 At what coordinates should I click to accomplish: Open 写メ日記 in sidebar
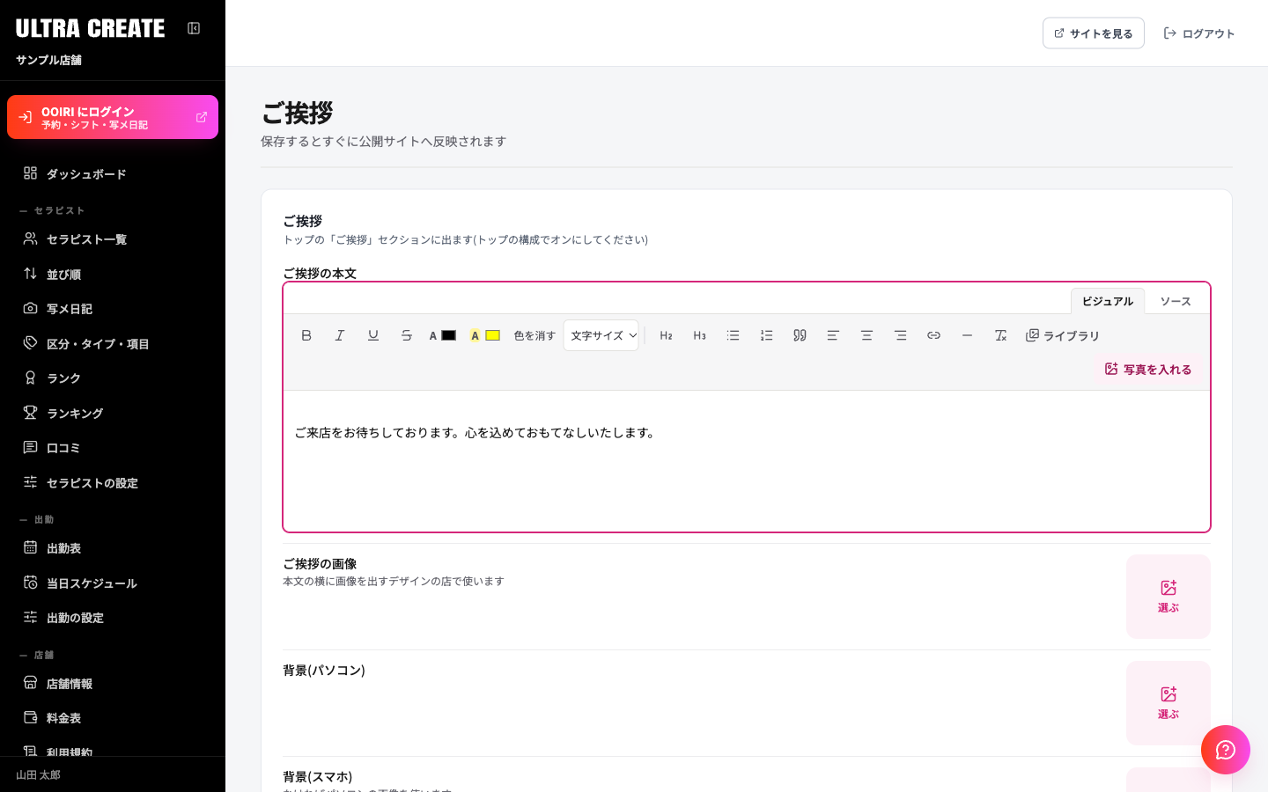tap(113, 309)
